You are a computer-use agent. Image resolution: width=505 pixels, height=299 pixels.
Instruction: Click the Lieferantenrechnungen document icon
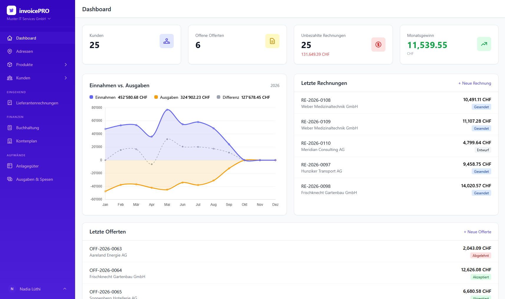[10, 103]
